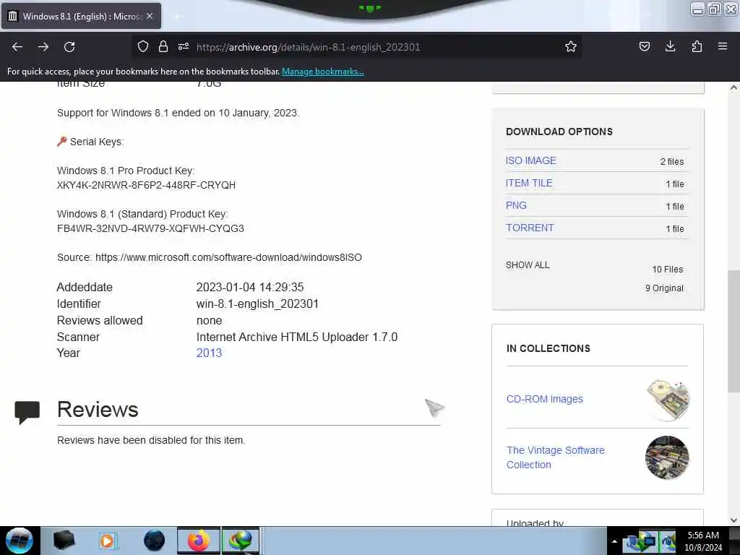
Task: Click the Internet Archive HTML5 Uploader text
Action: tap(297, 337)
